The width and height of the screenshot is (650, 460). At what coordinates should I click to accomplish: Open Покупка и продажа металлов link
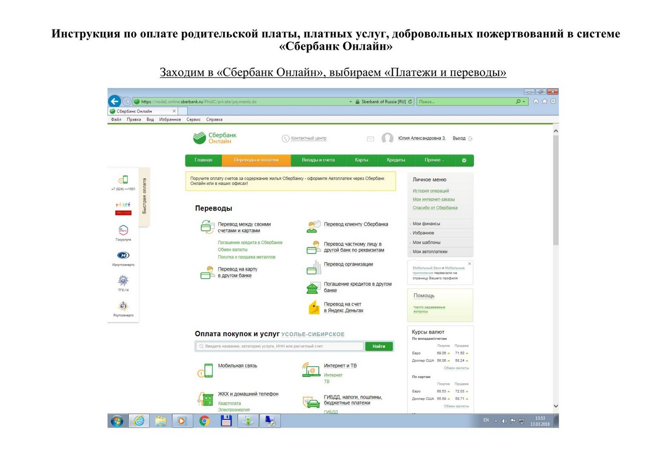click(x=246, y=257)
